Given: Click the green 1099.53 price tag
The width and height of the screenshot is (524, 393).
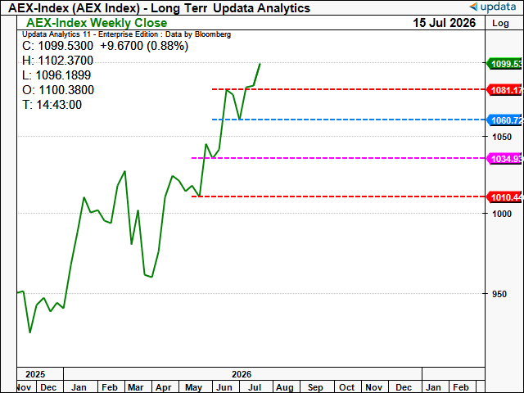Looking at the screenshot, I should (505, 64).
